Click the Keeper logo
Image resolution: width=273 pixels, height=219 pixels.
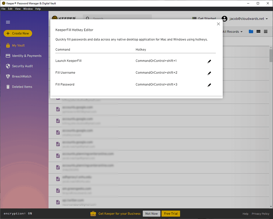[64, 18]
